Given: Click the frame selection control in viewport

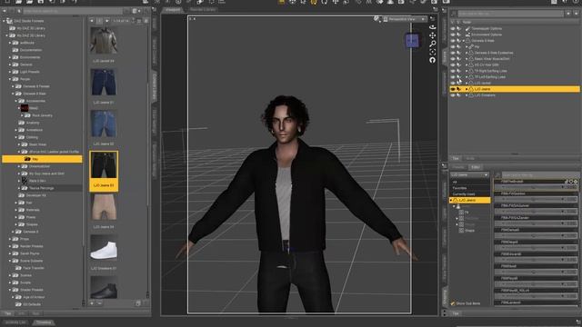Looking at the screenshot, I should [x=433, y=52].
